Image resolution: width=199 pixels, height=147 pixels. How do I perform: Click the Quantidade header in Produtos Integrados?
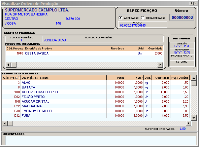pos(154,48)
